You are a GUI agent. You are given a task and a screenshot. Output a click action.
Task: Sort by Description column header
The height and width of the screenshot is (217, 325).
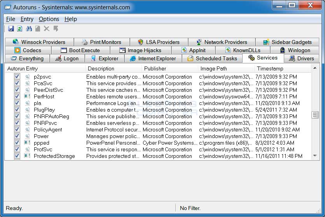point(114,68)
